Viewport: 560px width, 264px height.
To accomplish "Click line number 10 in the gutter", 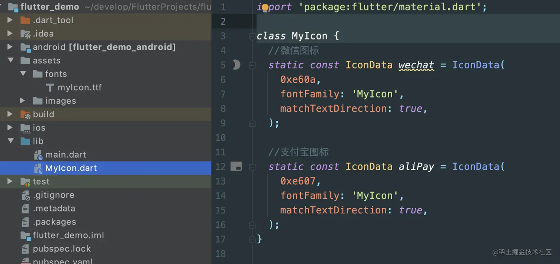I will (x=220, y=138).
